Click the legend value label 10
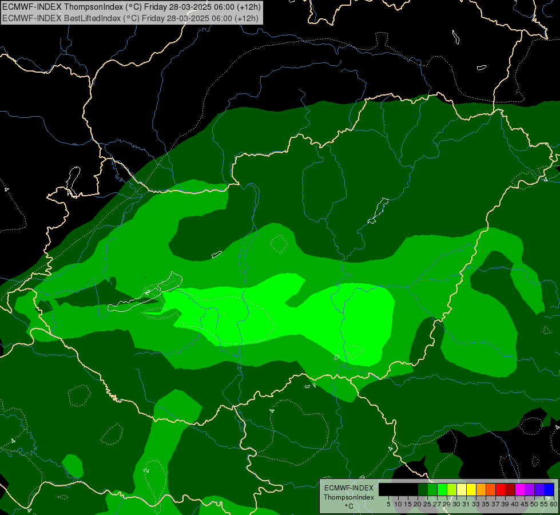Screen dimensions: 560x515 (x=398, y=504)
